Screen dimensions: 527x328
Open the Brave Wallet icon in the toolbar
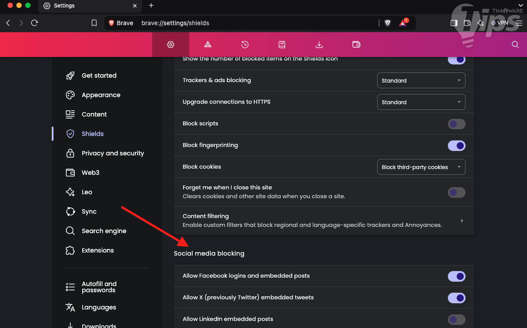coord(467,23)
